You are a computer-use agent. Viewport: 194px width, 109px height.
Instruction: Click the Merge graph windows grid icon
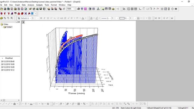[x=135, y=9]
